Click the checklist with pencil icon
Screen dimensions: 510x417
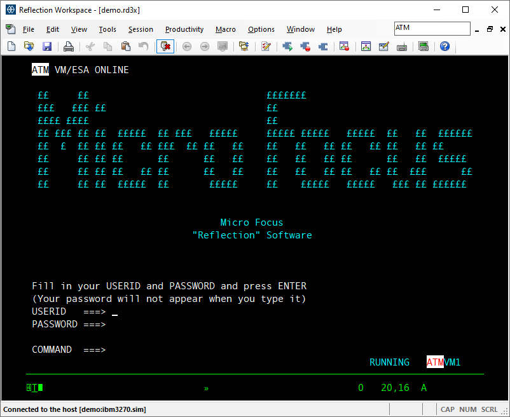266,46
